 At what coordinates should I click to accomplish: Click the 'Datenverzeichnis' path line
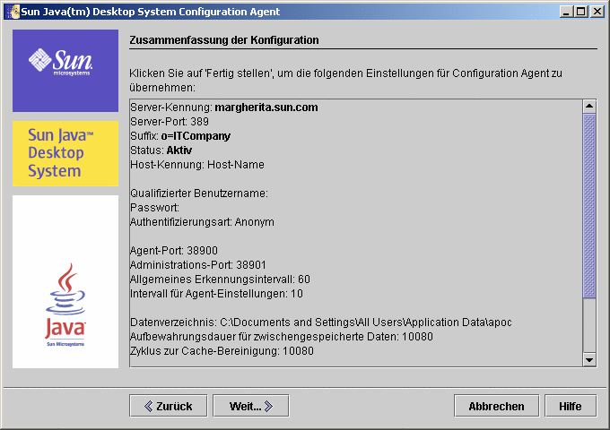tap(321, 322)
